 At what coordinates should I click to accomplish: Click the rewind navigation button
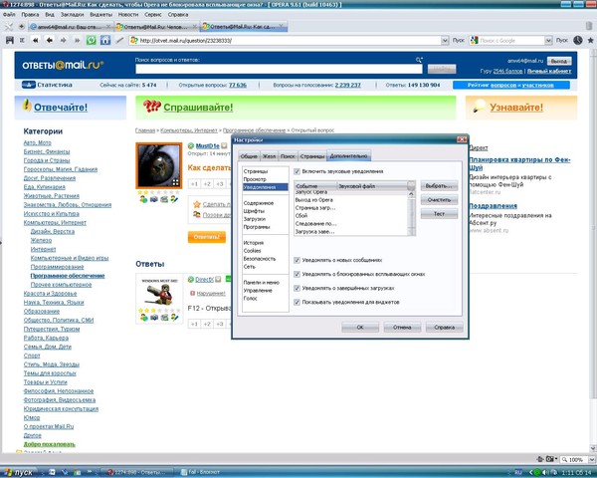coord(35,40)
